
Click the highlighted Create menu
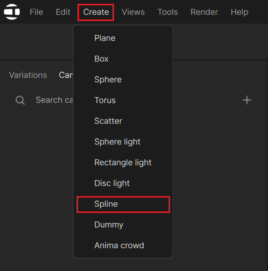(x=96, y=12)
